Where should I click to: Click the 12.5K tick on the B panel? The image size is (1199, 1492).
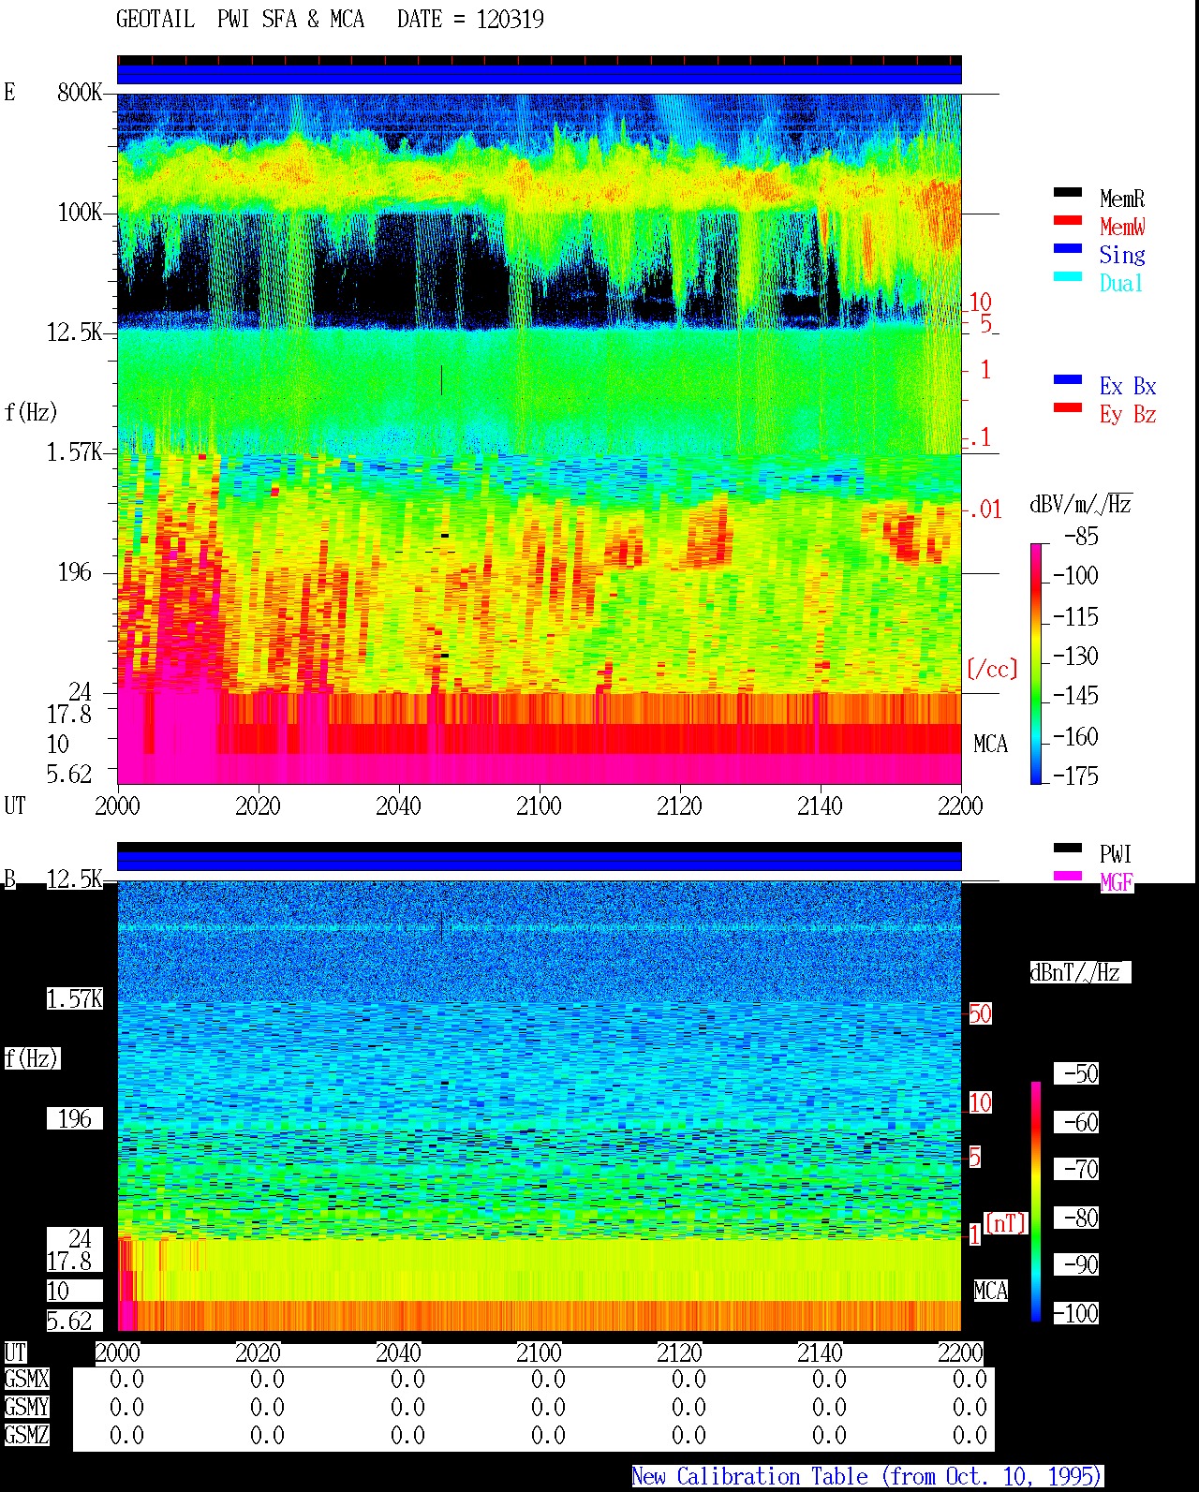[75, 879]
